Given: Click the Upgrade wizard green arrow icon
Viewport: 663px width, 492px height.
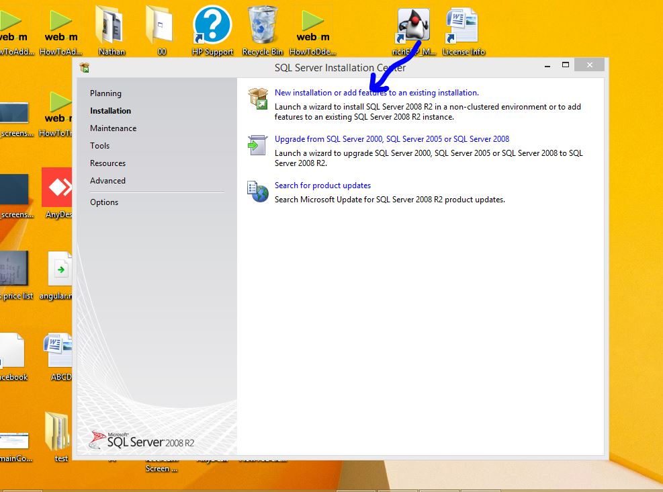Looking at the screenshot, I should (258, 145).
